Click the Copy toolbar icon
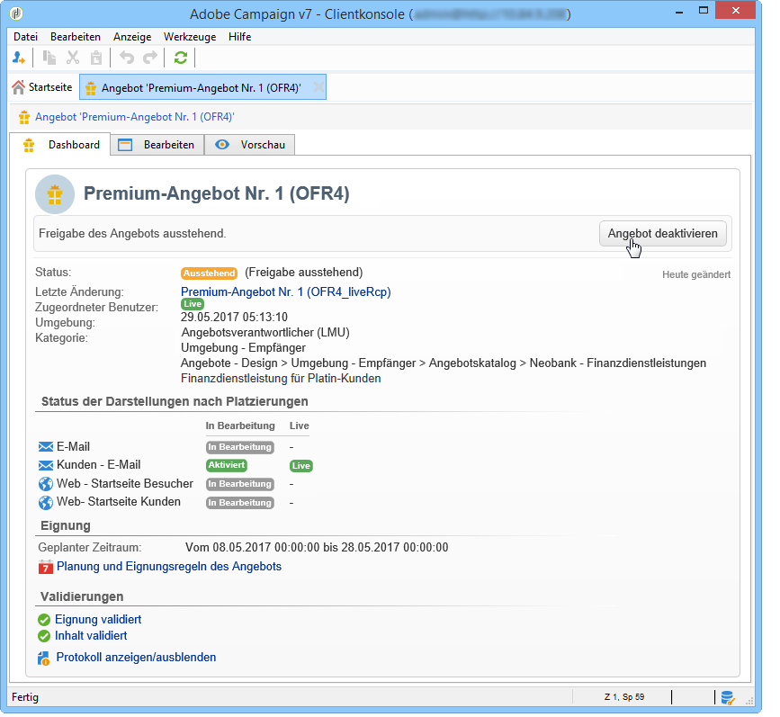Screen dimensions: 780x717 (x=49, y=58)
